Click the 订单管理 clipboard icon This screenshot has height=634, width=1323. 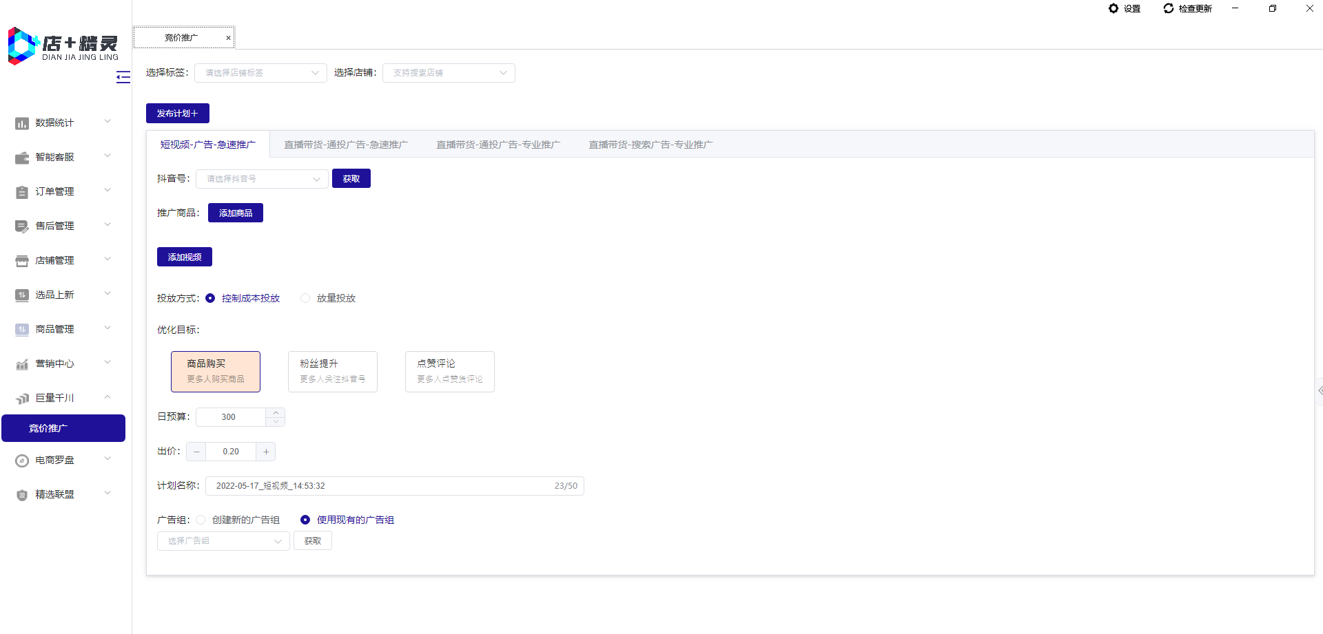point(22,192)
